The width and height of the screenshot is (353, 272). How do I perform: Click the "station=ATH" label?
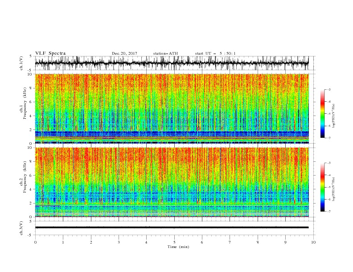tap(165, 53)
